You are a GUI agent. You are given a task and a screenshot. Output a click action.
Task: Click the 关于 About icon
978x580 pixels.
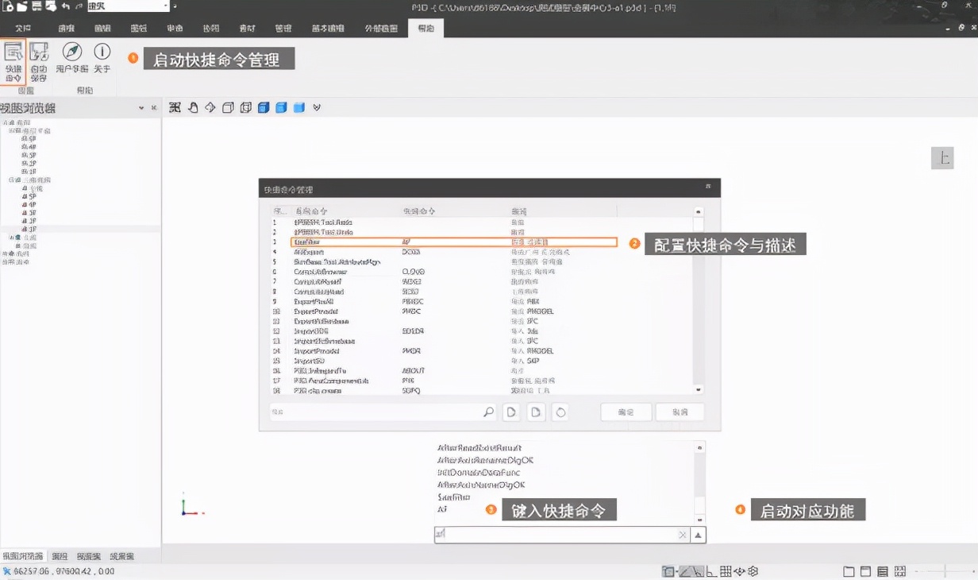pyautogui.click(x=102, y=50)
